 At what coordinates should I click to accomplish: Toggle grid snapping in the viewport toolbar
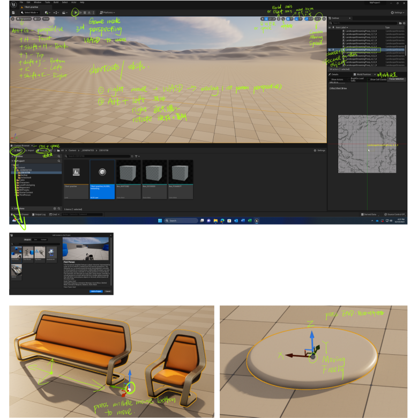click(288, 19)
